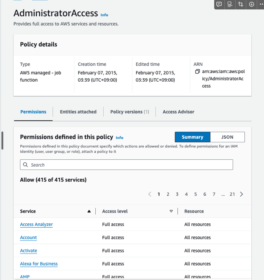Go to previous page with left chevron

pyautogui.click(x=150, y=194)
